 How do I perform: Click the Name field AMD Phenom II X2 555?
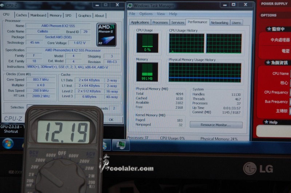[x=58, y=26]
